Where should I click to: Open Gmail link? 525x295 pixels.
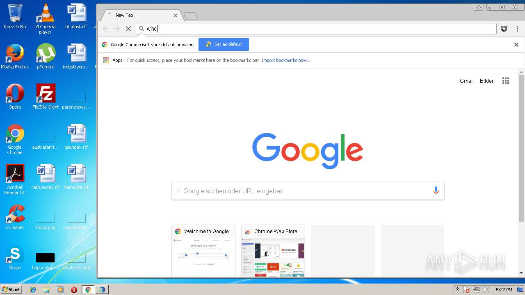(x=467, y=81)
